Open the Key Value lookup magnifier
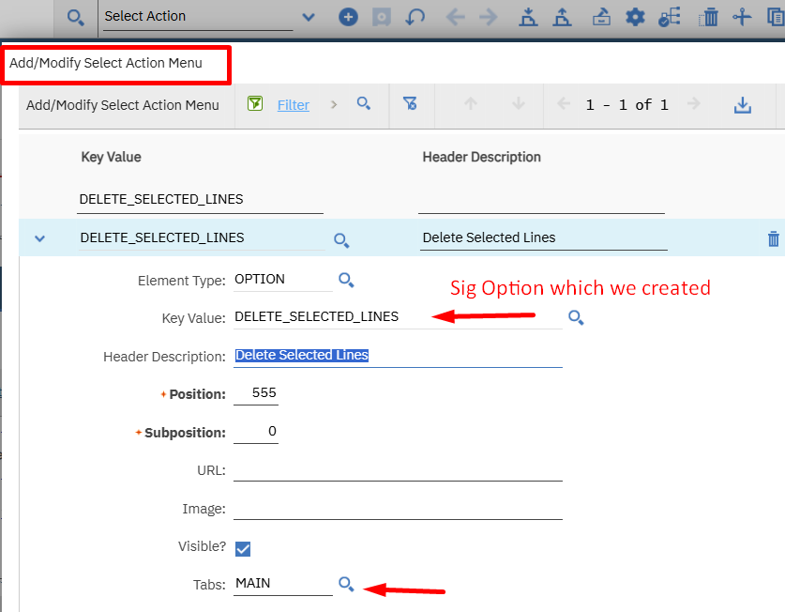785x612 pixels. (x=576, y=317)
